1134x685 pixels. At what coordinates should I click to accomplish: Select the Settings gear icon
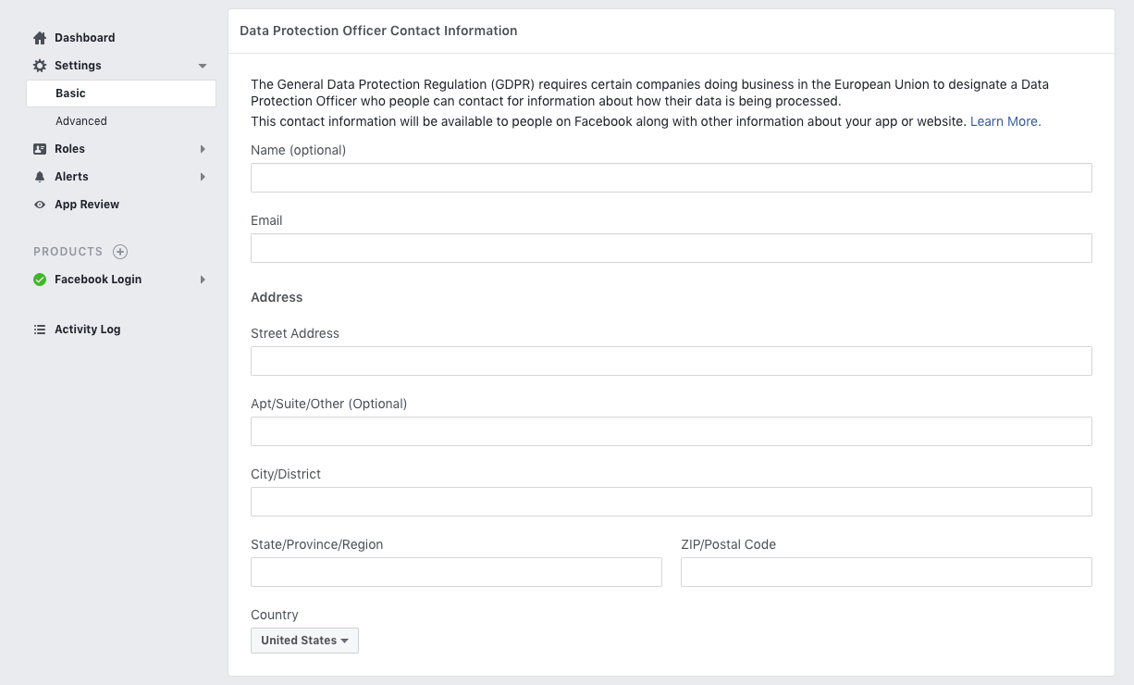[39, 65]
